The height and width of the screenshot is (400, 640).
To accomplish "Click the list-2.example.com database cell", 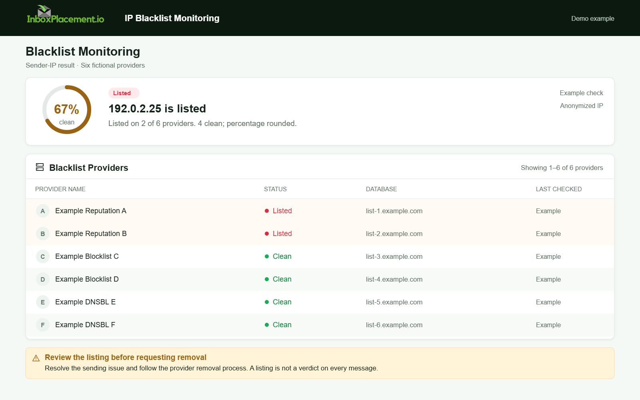I will click(x=394, y=234).
